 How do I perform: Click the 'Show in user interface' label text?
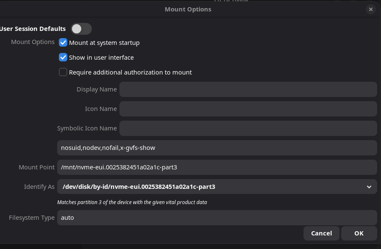pyautogui.click(x=101, y=57)
